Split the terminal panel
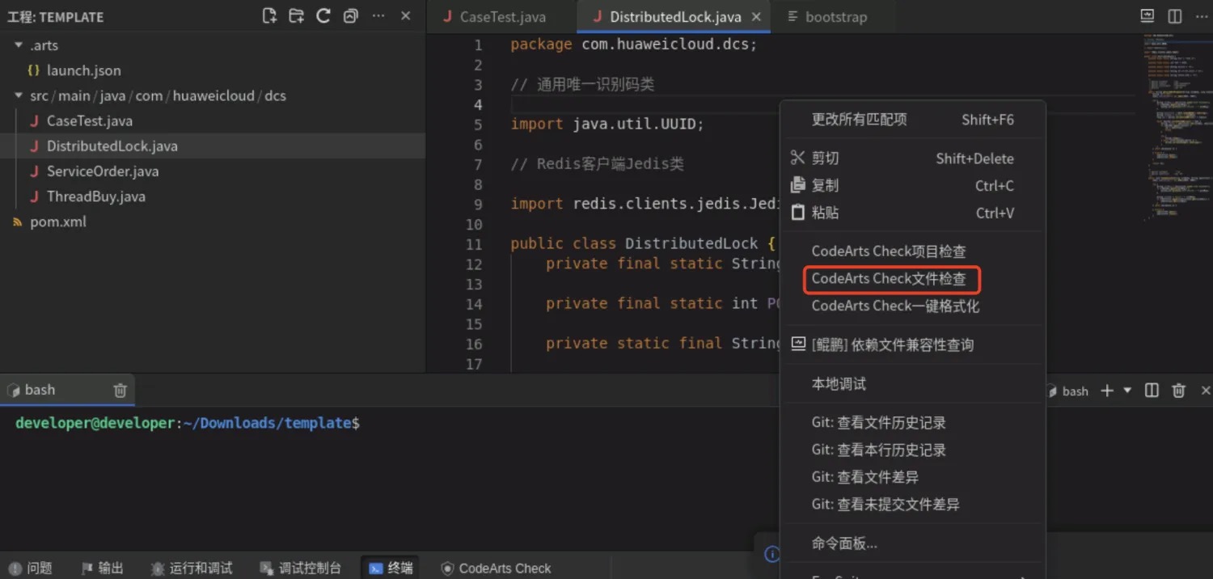 click(1152, 391)
